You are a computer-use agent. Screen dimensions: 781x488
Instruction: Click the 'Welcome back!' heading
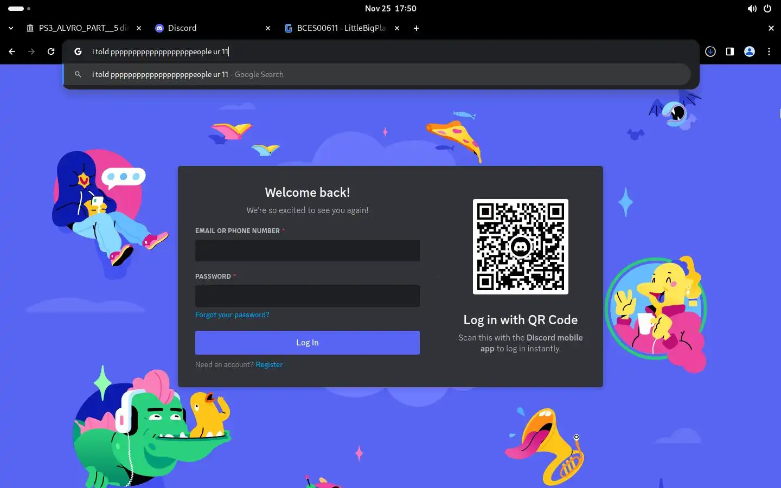308,192
